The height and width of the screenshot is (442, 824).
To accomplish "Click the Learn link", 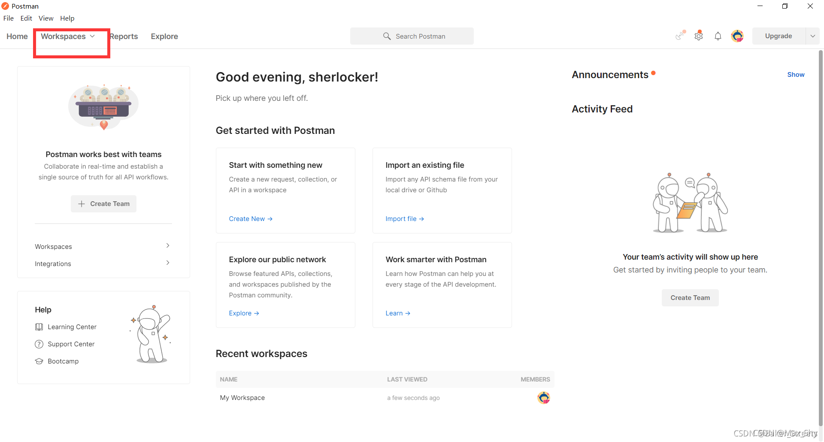I will pos(398,313).
